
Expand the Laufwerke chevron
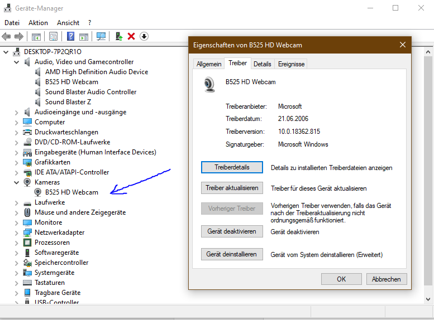[x=17, y=203]
